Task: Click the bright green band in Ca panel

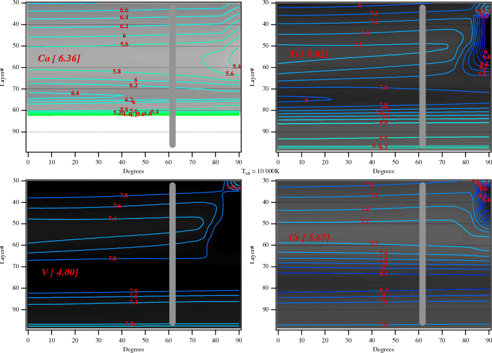Action: 83,113
